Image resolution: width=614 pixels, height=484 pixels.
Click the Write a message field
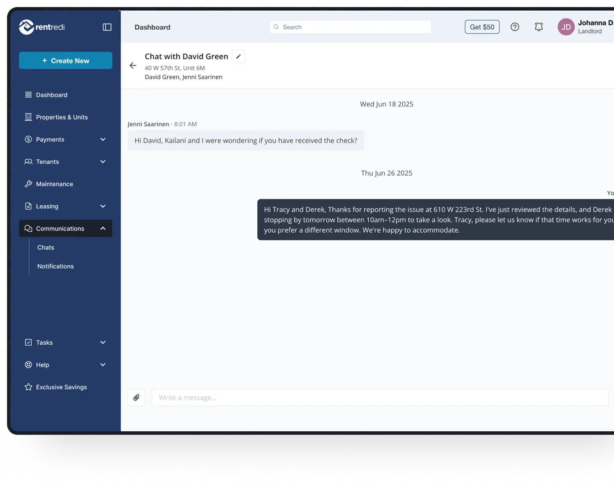click(x=380, y=398)
